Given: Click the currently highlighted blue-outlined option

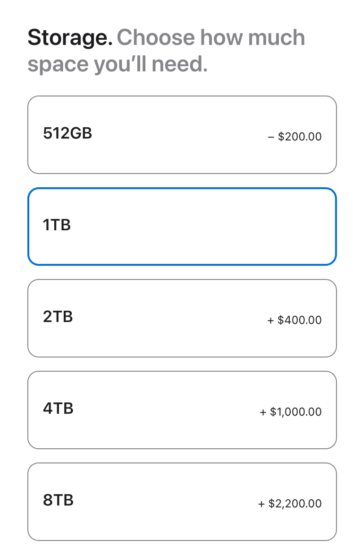Looking at the screenshot, I should coord(182,227).
